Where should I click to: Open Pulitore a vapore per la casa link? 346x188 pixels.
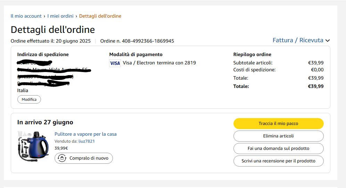tap(85, 134)
